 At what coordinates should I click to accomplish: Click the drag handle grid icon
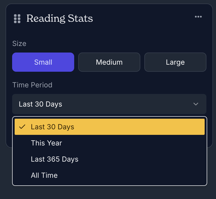17,19
